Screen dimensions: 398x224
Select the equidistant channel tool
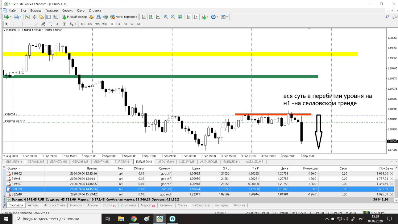coord(43,24)
